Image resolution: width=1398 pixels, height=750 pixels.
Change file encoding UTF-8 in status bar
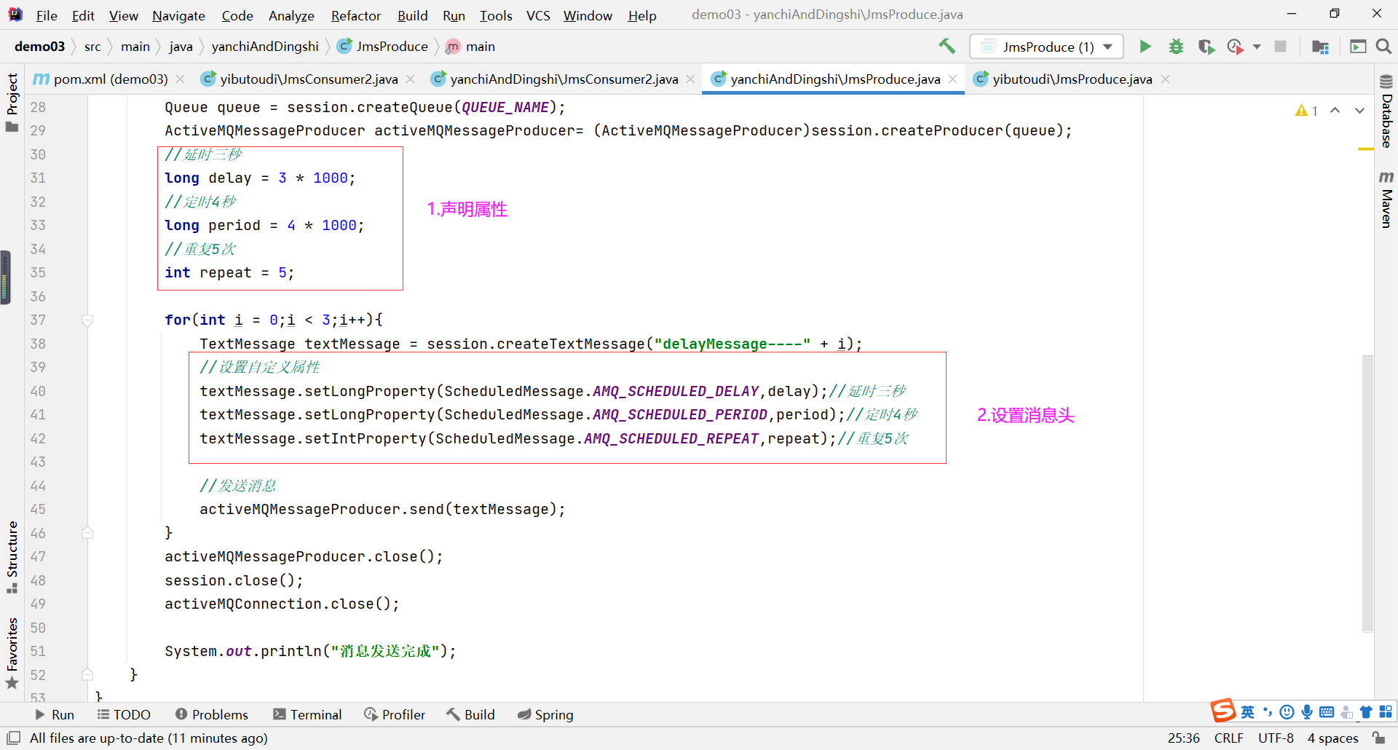point(1276,738)
